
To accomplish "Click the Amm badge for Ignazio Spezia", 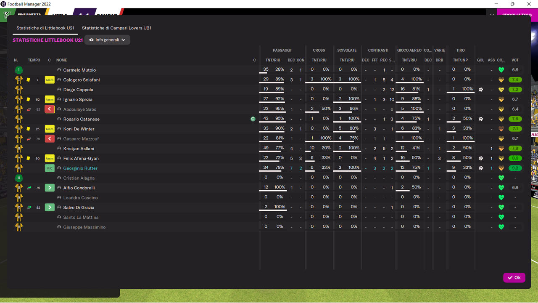I will [x=50, y=100].
